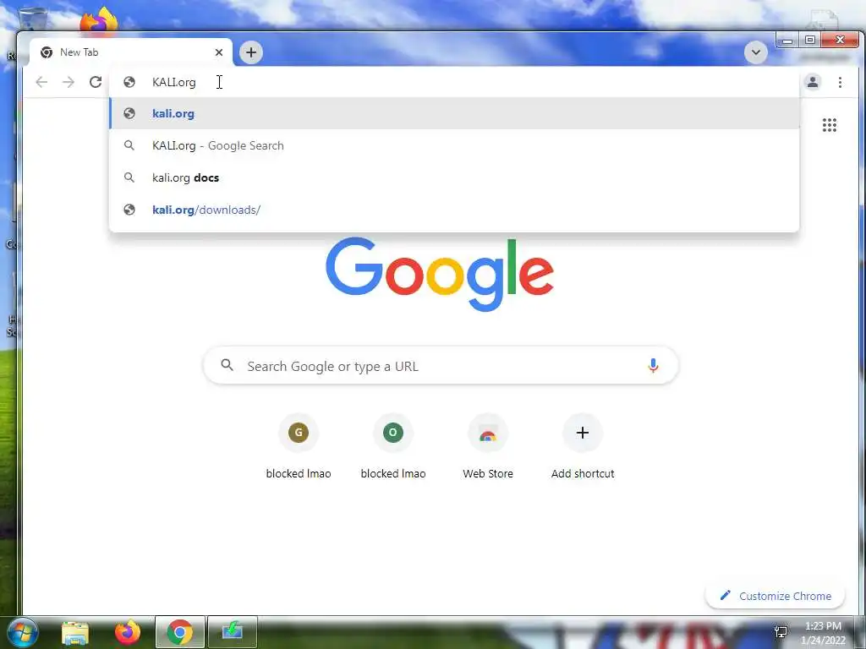The width and height of the screenshot is (866, 649).
Task: Minimize the Chrome window
Action: [x=787, y=41]
